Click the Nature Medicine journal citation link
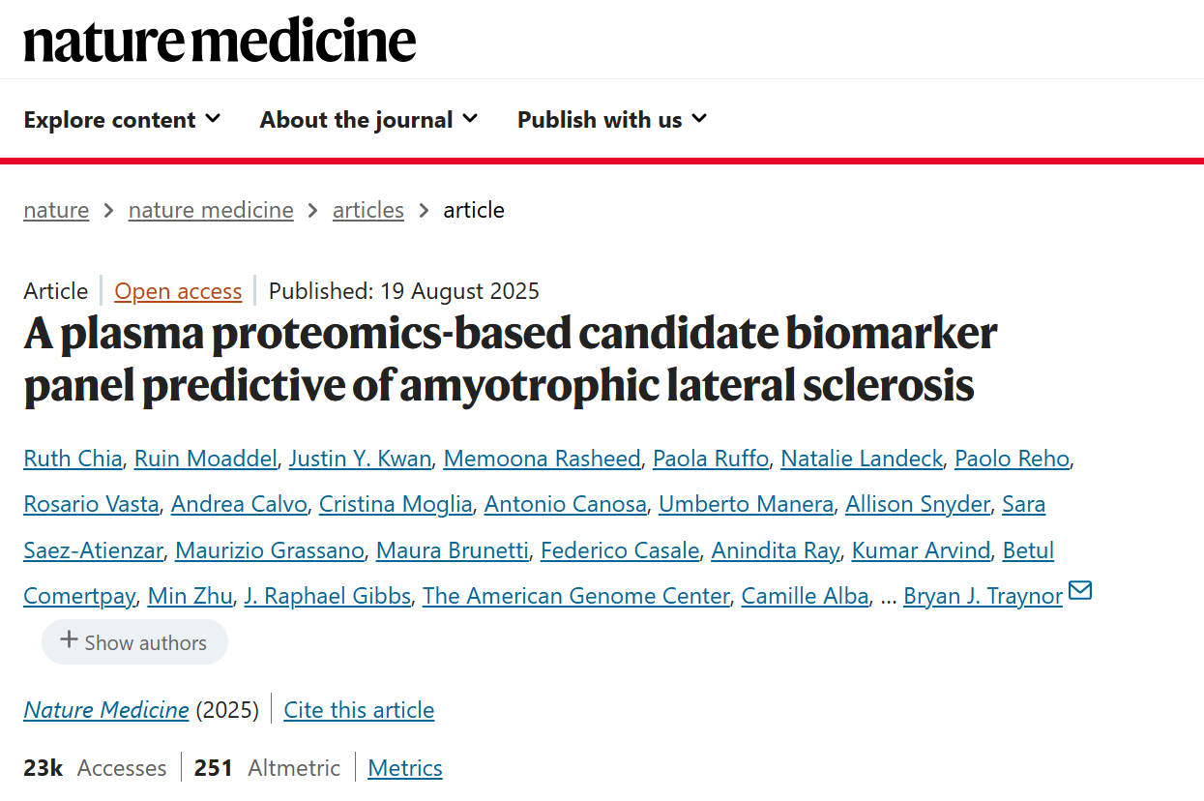Screen dimensions: 1204x801 [x=106, y=710]
